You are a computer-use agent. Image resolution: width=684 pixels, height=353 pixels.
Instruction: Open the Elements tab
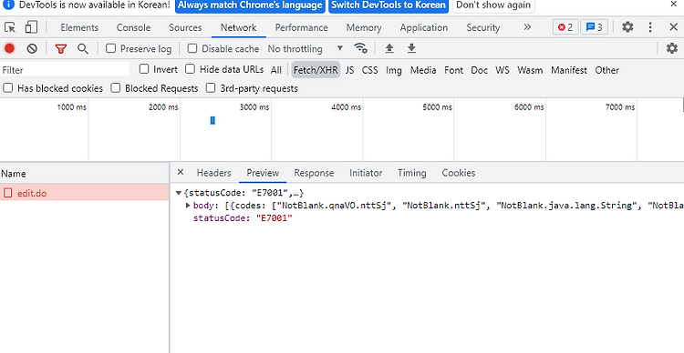(79, 27)
